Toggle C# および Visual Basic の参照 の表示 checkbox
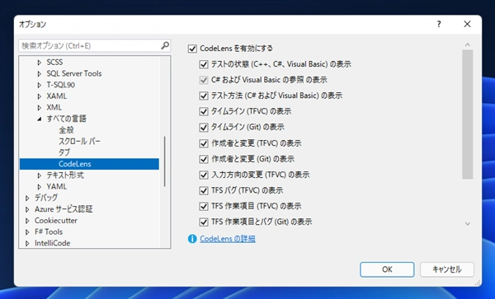This screenshot has height=299, width=495. coord(204,80)
